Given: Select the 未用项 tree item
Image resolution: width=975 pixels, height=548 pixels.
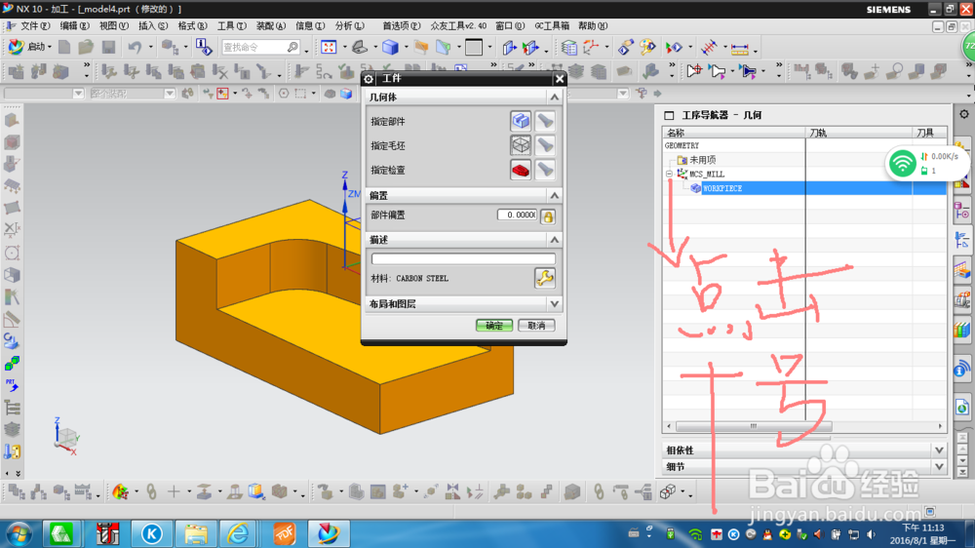Looking at the screenshot, I should pos(702,160).
